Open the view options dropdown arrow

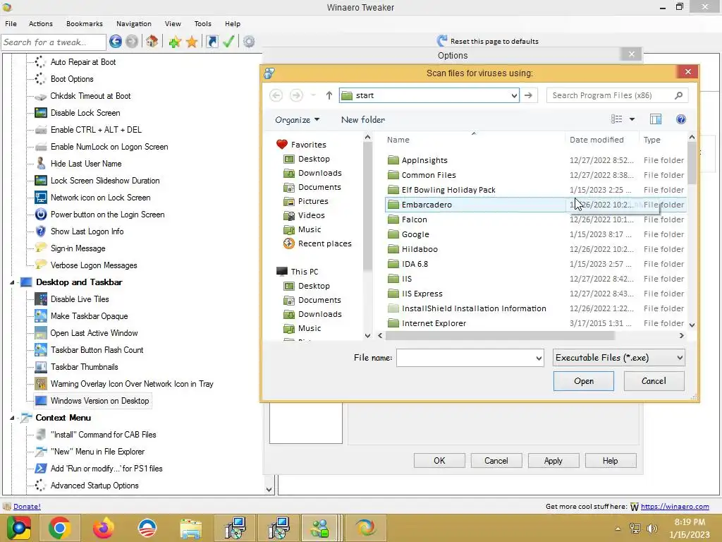coord(632,119)
